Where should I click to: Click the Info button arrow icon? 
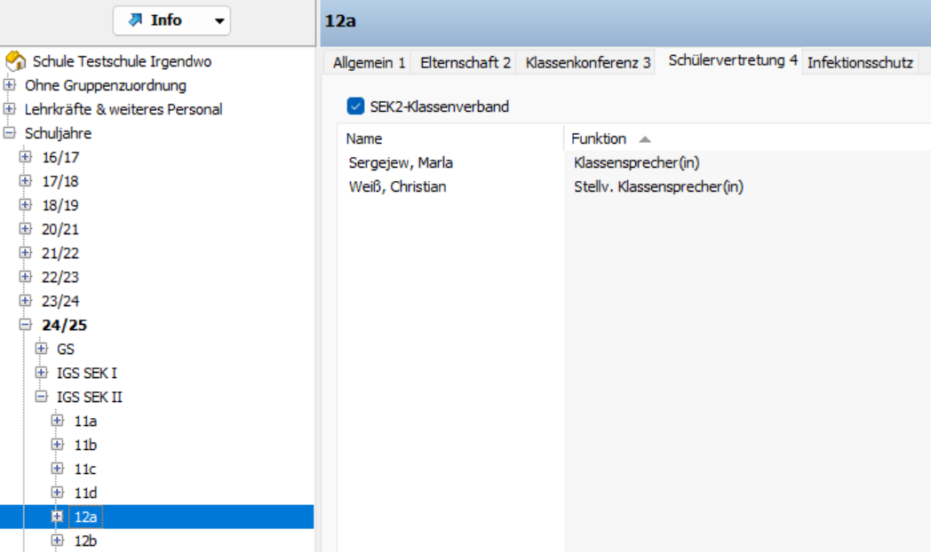135,20
